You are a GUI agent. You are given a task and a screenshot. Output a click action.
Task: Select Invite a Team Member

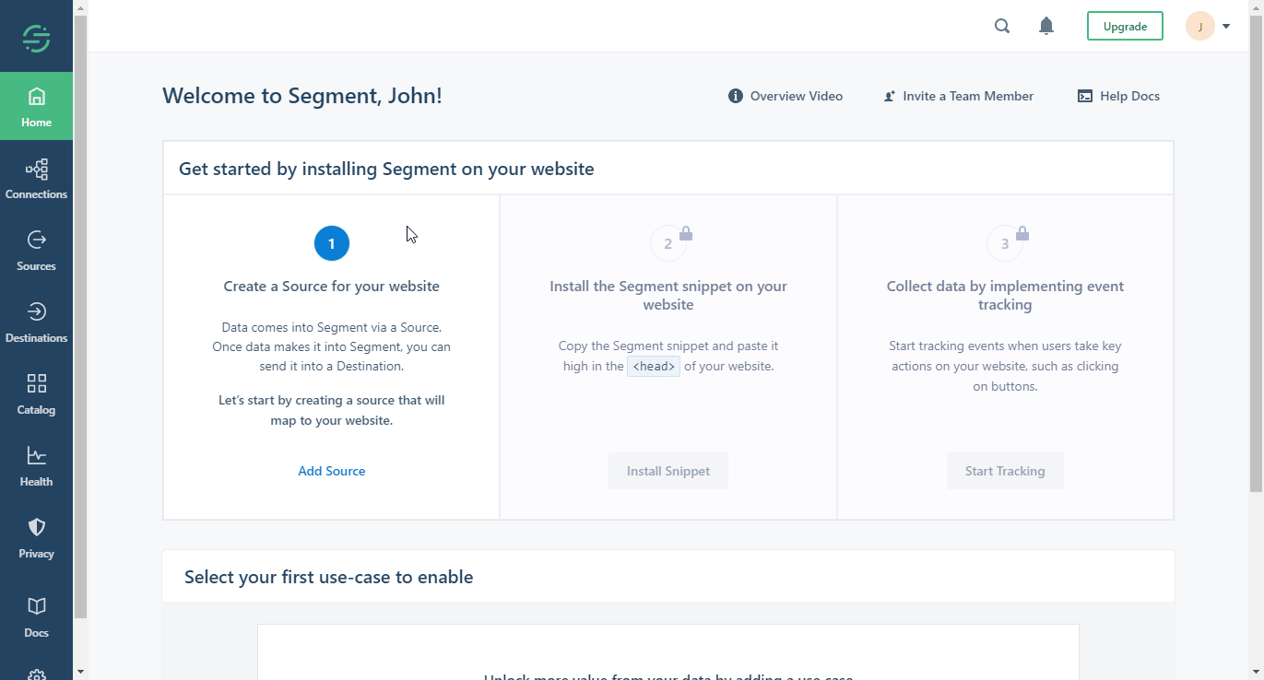coord(958,96)
